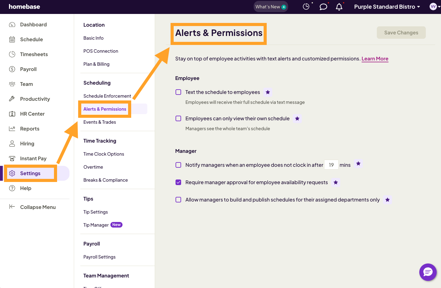Click the minutes input field showing 19
The height and width of the screenshot is (288, 441).
point(331,165)
